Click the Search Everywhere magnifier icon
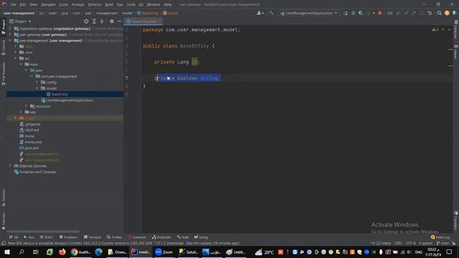 click(439, 13)
